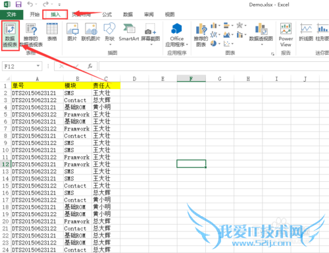Insert a SmartArt graphic
Screen dimensions: 329x253
pyautogui.click(x=129, y=32)
